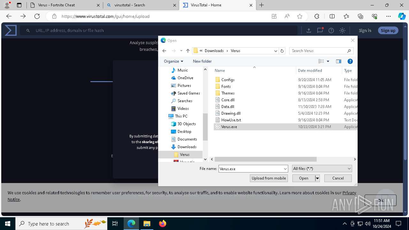Click the Search Verus input field
The height and width of the screenshot is (230, 409).
(x=321, y=51)
